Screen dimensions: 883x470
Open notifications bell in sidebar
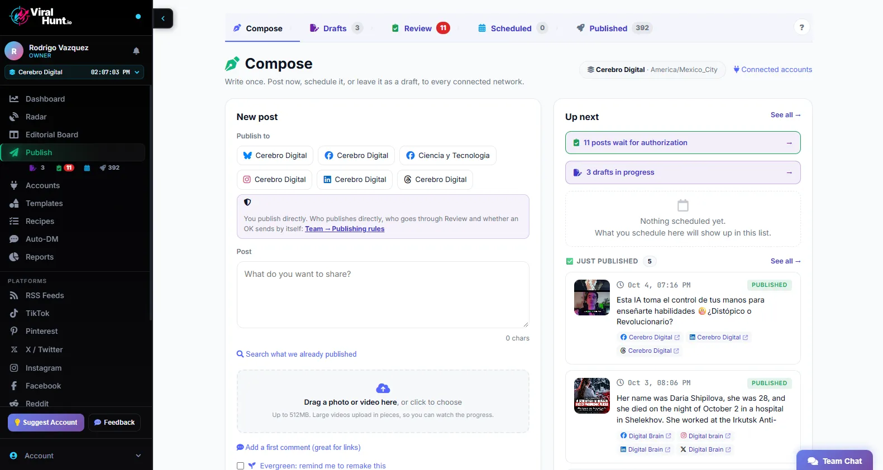coord(136,51)
